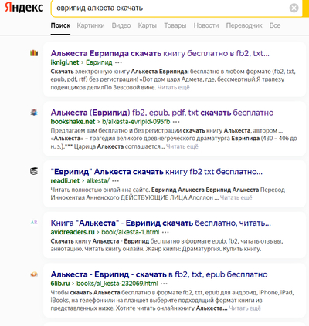The width and height of the screenshot is (309, 326).
Task: Open "Алькеста Еврипида скачать книгу" result title
Action: pyautogui.click(x=160, y=53)
